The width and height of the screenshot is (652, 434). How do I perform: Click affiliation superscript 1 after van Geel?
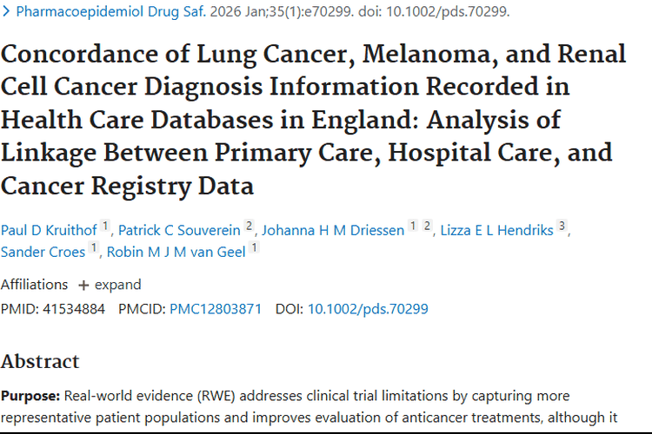[x=254, y=249]
